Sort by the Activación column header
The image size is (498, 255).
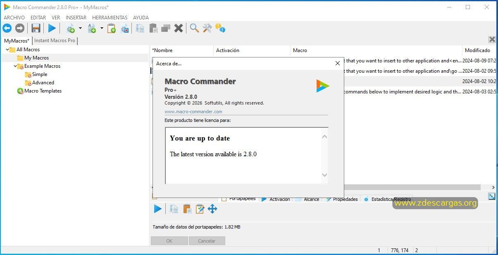point(252,50)
